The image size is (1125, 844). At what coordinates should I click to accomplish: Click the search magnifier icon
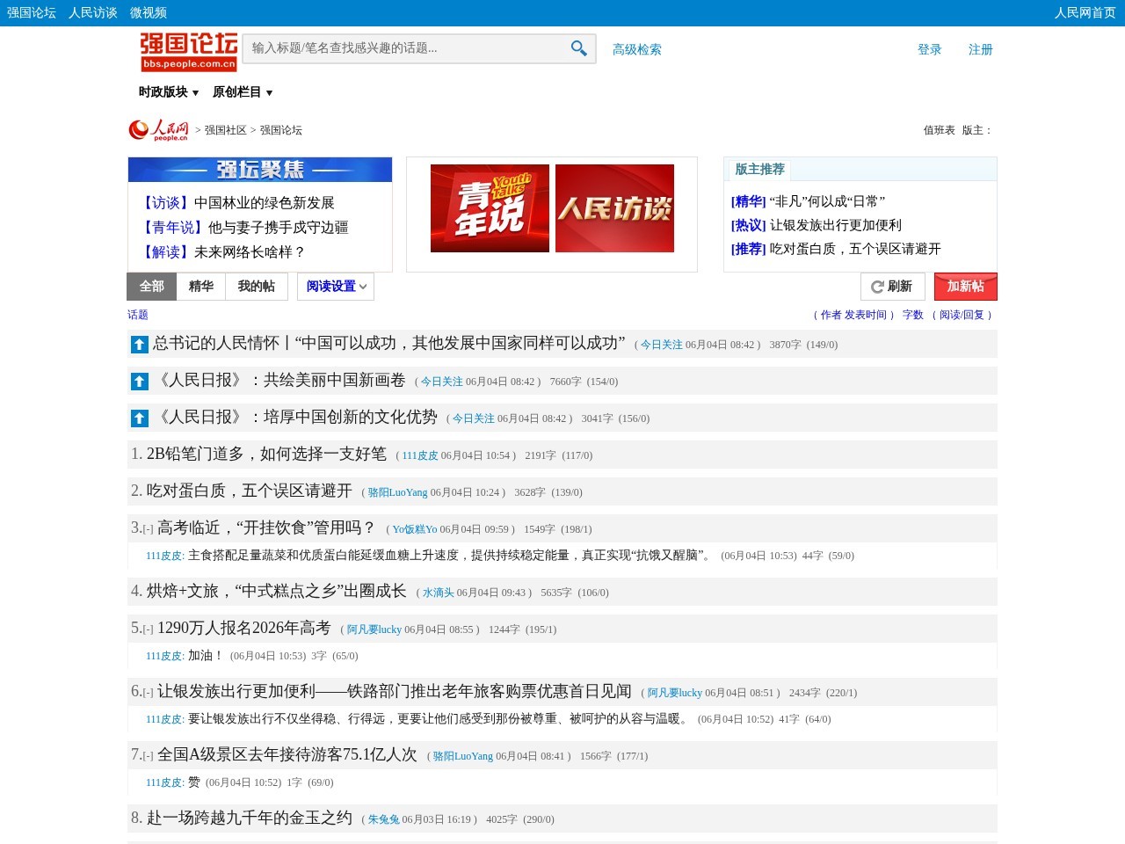[x=578, y=48]
